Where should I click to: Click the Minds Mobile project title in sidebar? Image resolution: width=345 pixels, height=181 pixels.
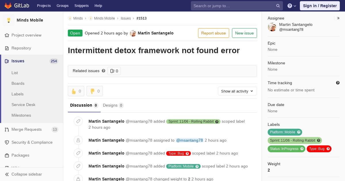[x=30, y=20]
